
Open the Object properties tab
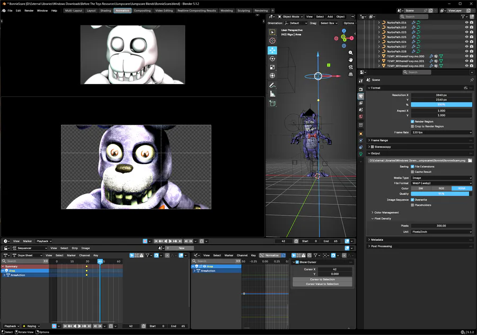[361, 134]
